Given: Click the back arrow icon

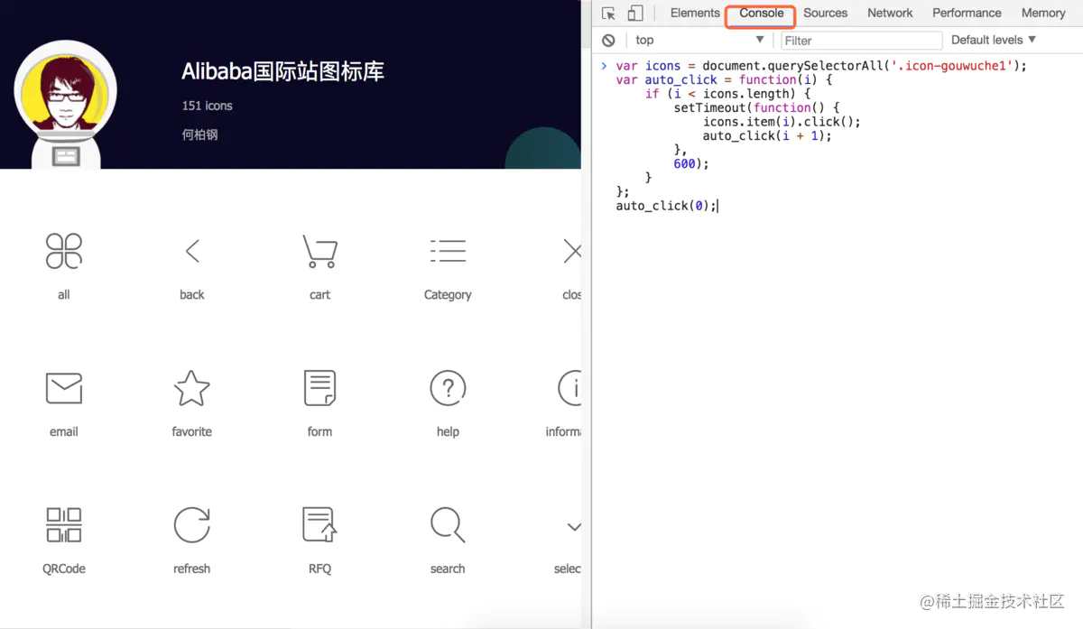Looking at the screenshot, I should pos(191,252).
